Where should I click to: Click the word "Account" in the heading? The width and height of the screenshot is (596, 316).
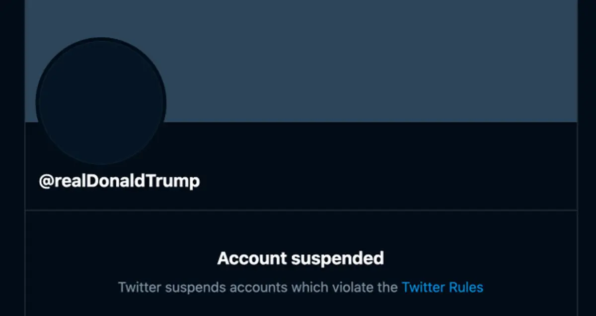click(252, 258)
